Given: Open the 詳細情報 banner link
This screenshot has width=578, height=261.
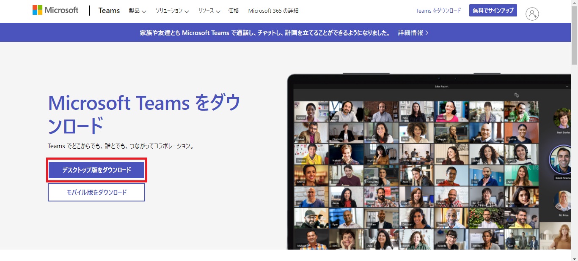Looking at the screenshot, I should (413, 33).
